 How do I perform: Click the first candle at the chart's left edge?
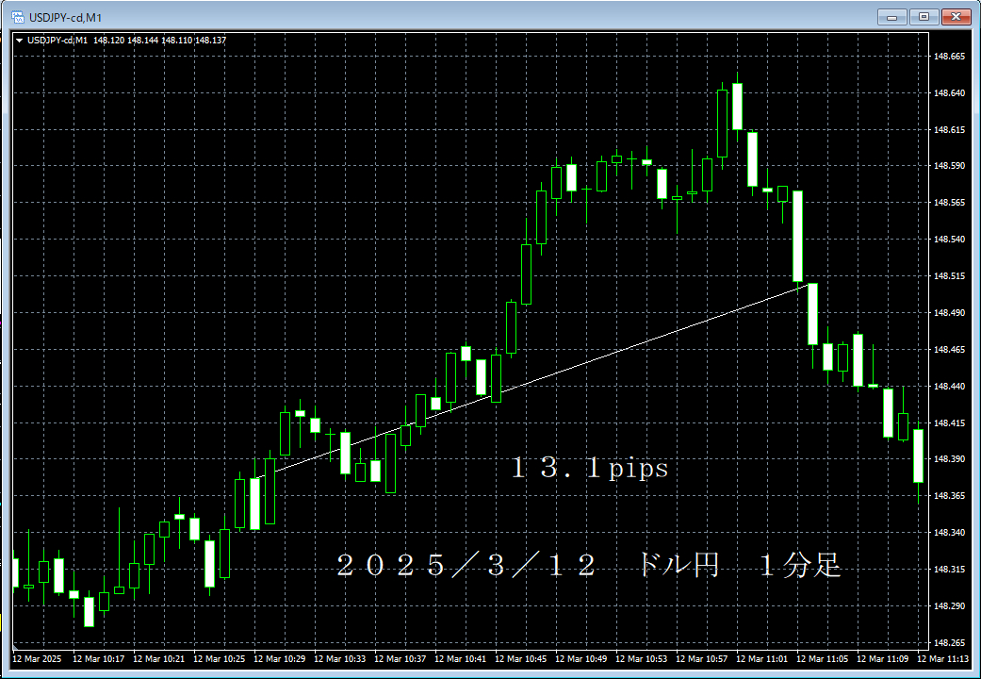pyautogui.click(x=14, y=575)
